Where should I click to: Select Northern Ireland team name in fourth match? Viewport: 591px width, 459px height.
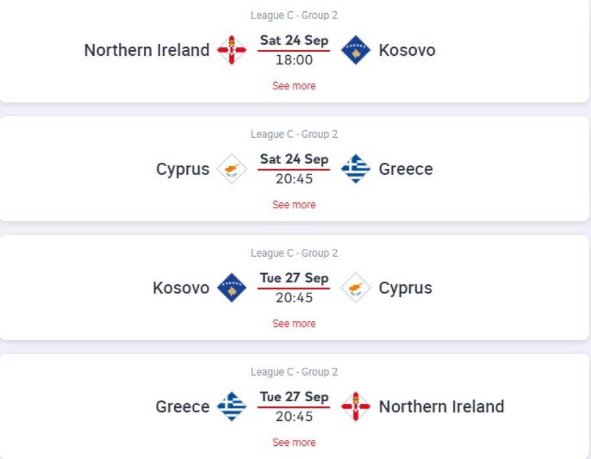coord(441,406)
